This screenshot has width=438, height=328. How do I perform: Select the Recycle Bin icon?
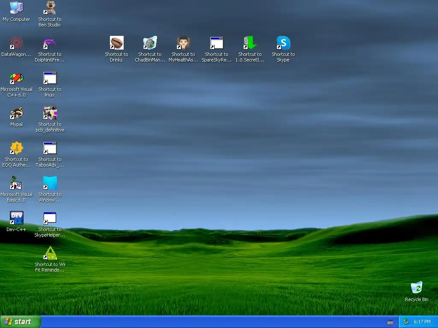[417, 288]
